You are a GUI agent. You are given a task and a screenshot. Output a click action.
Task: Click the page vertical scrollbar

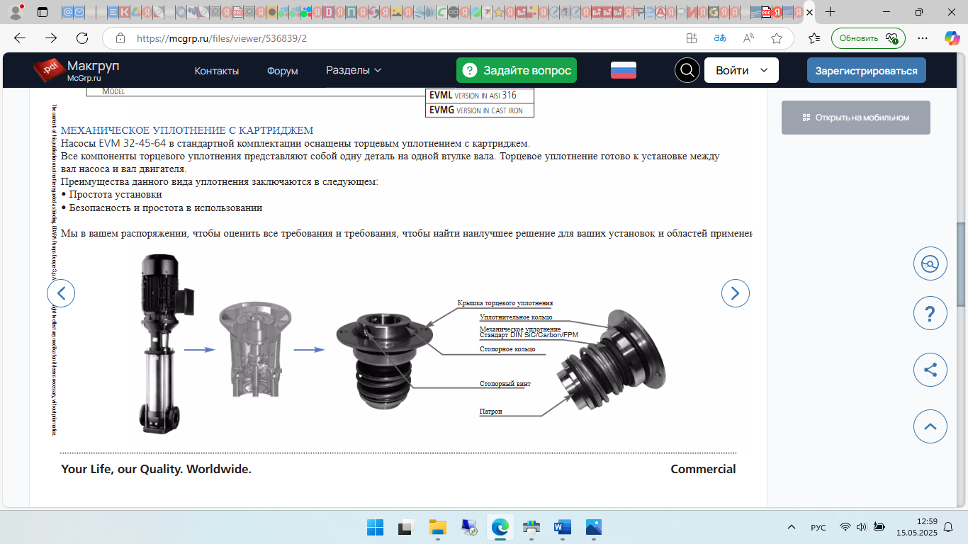[961, 264]
